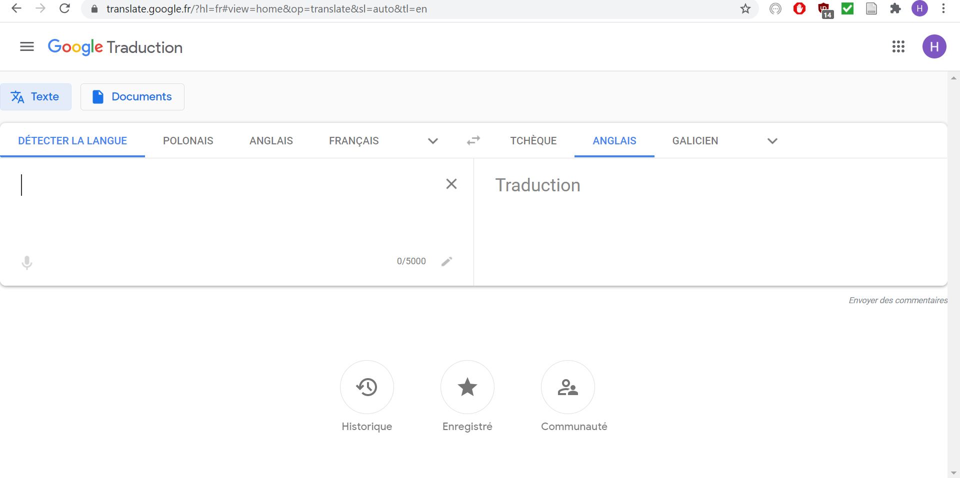Switch to Documents translation mode
960x478 pixels.
pyautogui.click(x=132, y=97)
